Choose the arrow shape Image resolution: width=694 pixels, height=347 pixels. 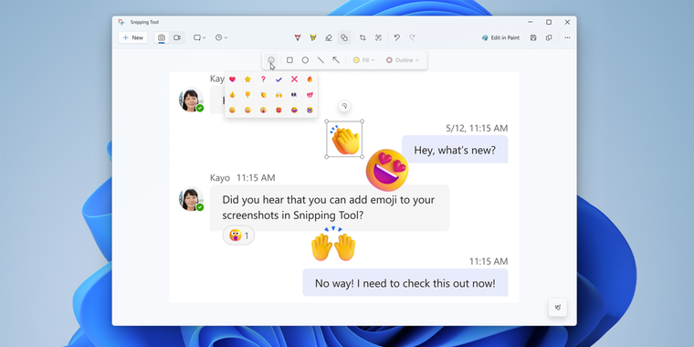point(336,60)
